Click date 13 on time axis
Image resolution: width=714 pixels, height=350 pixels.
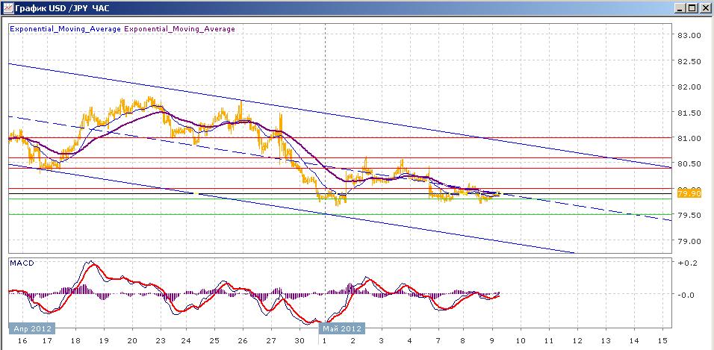[x=605, y=340]
